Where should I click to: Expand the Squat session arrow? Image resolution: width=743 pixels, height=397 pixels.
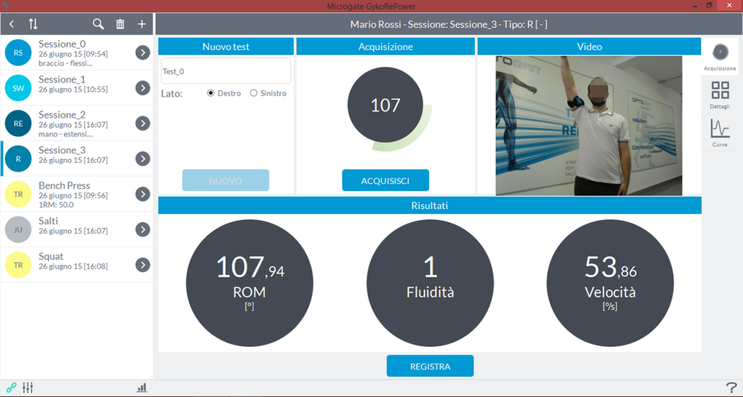coord(143,265)
